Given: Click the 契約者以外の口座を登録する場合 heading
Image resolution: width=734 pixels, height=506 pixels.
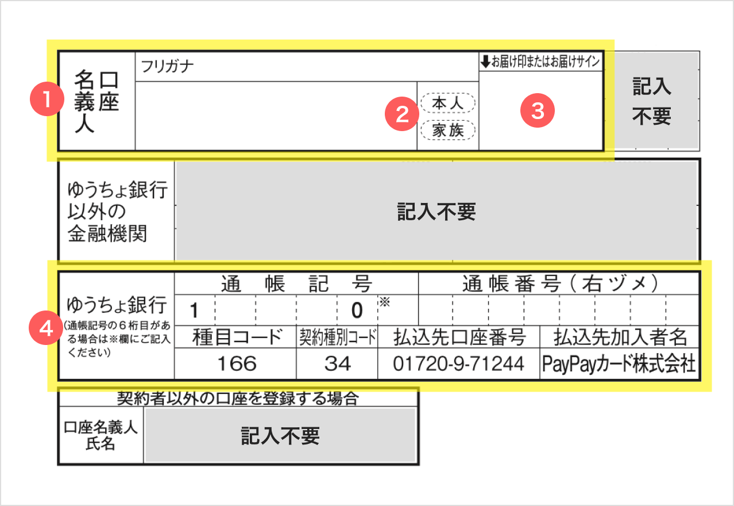Looking at the screenshot, I should [x=238, y=398].
